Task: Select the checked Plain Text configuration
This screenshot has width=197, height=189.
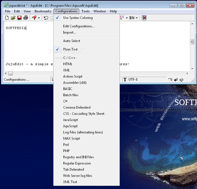Action: pos(87,49)
